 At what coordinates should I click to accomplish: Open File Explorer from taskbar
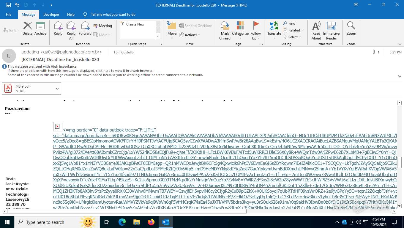[x=136, y=222]
